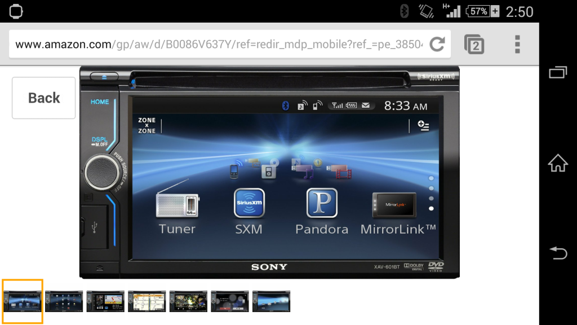This screenshot has height=325, width=577.
Task: Open the browser tab switcher showing 2
Action: coord(474,45)
